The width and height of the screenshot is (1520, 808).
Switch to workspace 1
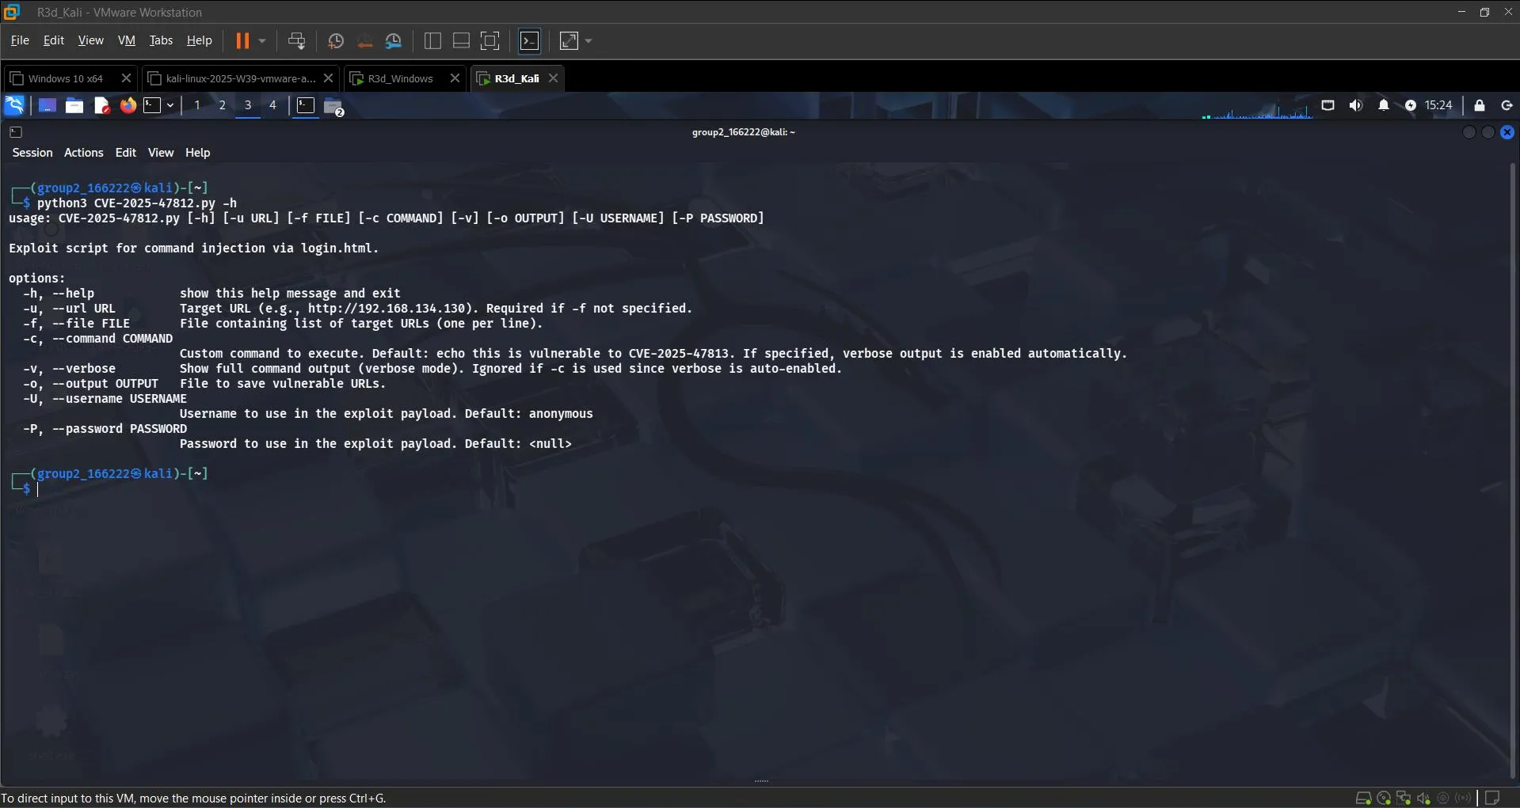[x=197, y=105]
